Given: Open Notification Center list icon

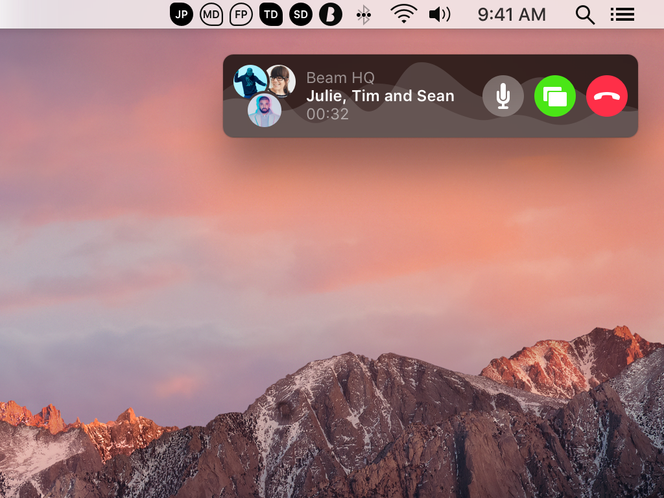Looking at the screenshot, I should point(622,14).
